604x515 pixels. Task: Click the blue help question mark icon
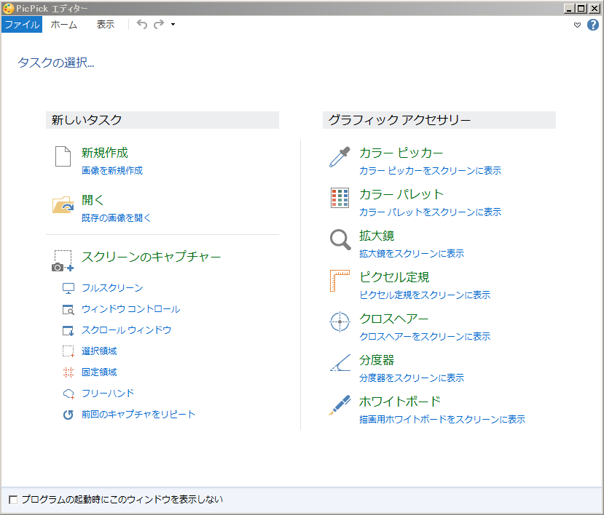pos(593,25)
